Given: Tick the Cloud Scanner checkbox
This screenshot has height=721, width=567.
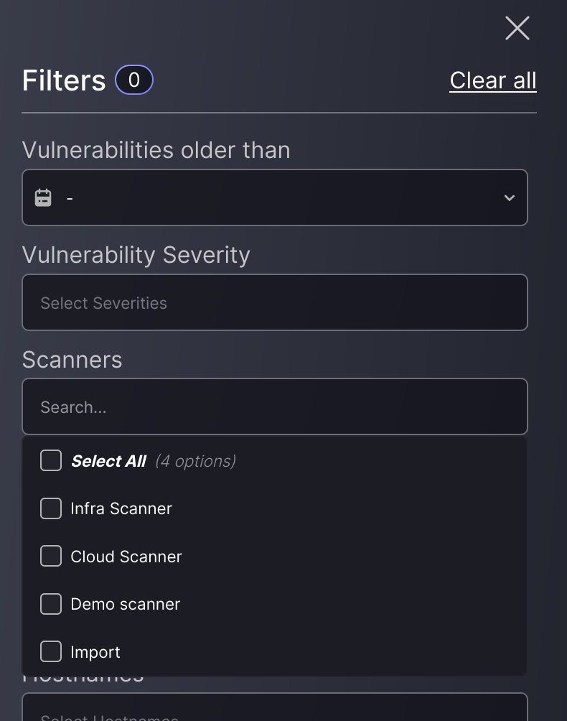Looking at the screenshot, I should pos(51,556).
